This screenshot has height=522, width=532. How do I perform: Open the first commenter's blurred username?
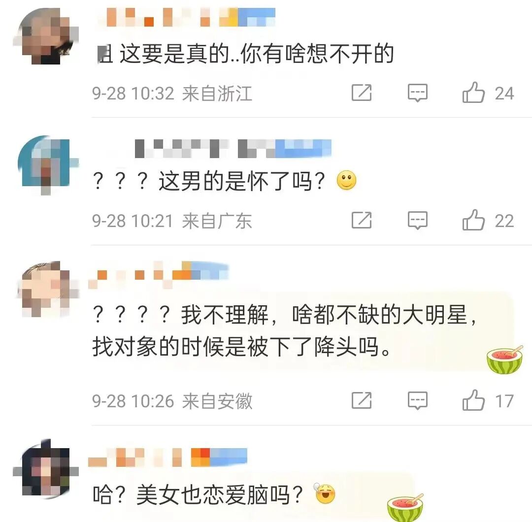[x=187, y=17]
